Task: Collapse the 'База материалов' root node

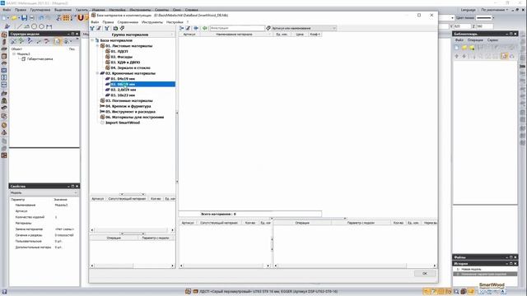Action: 92,40
